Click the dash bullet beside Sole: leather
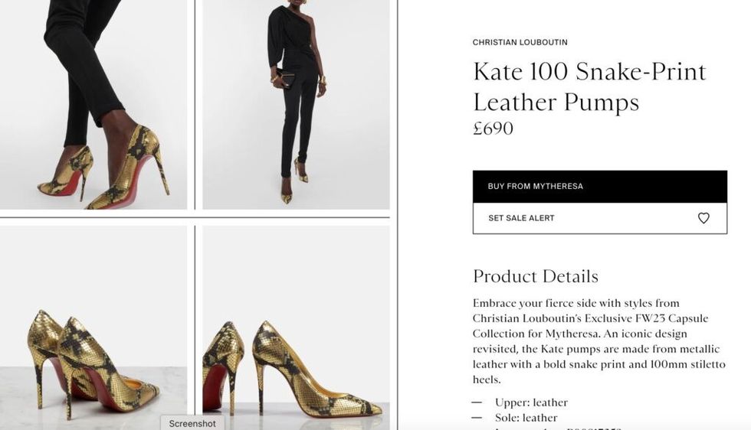Screen dimensions: 751x430 tap(477, 418)
